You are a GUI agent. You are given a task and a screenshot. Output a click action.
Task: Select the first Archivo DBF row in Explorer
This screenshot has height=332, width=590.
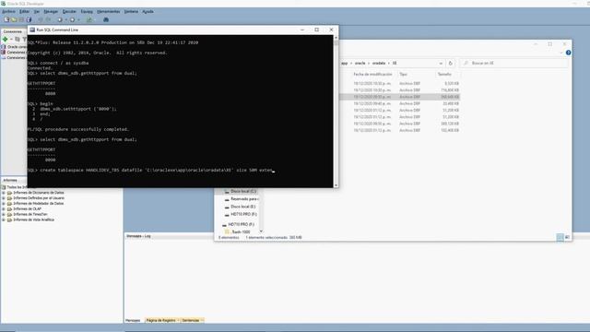point(399,84)
